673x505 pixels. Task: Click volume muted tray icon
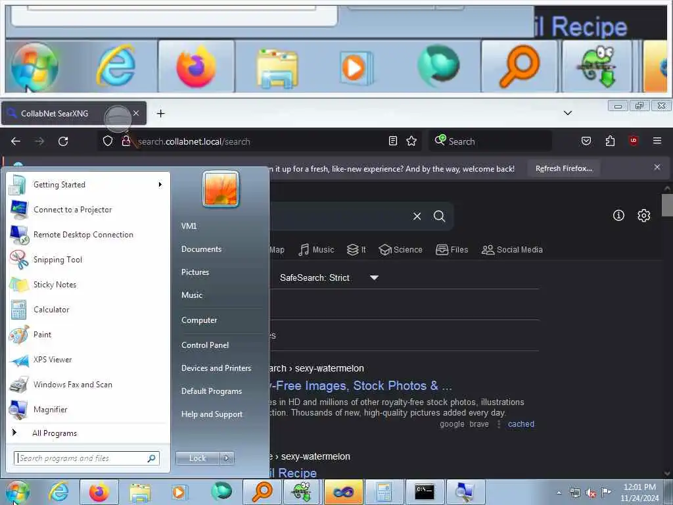591,493
